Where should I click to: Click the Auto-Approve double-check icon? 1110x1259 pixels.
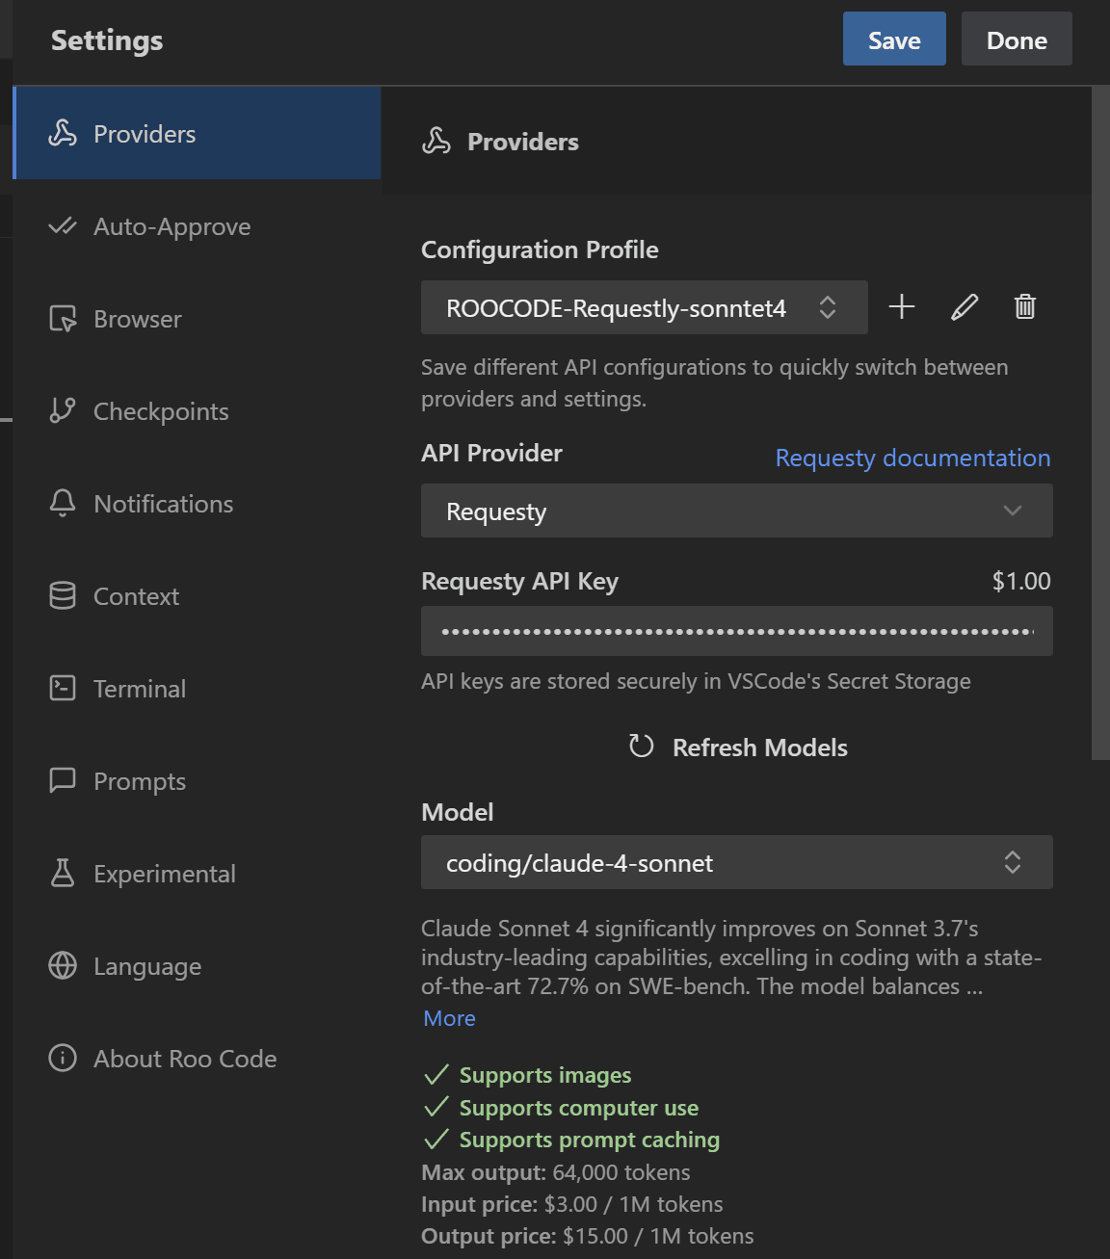[x=63, y=226]
